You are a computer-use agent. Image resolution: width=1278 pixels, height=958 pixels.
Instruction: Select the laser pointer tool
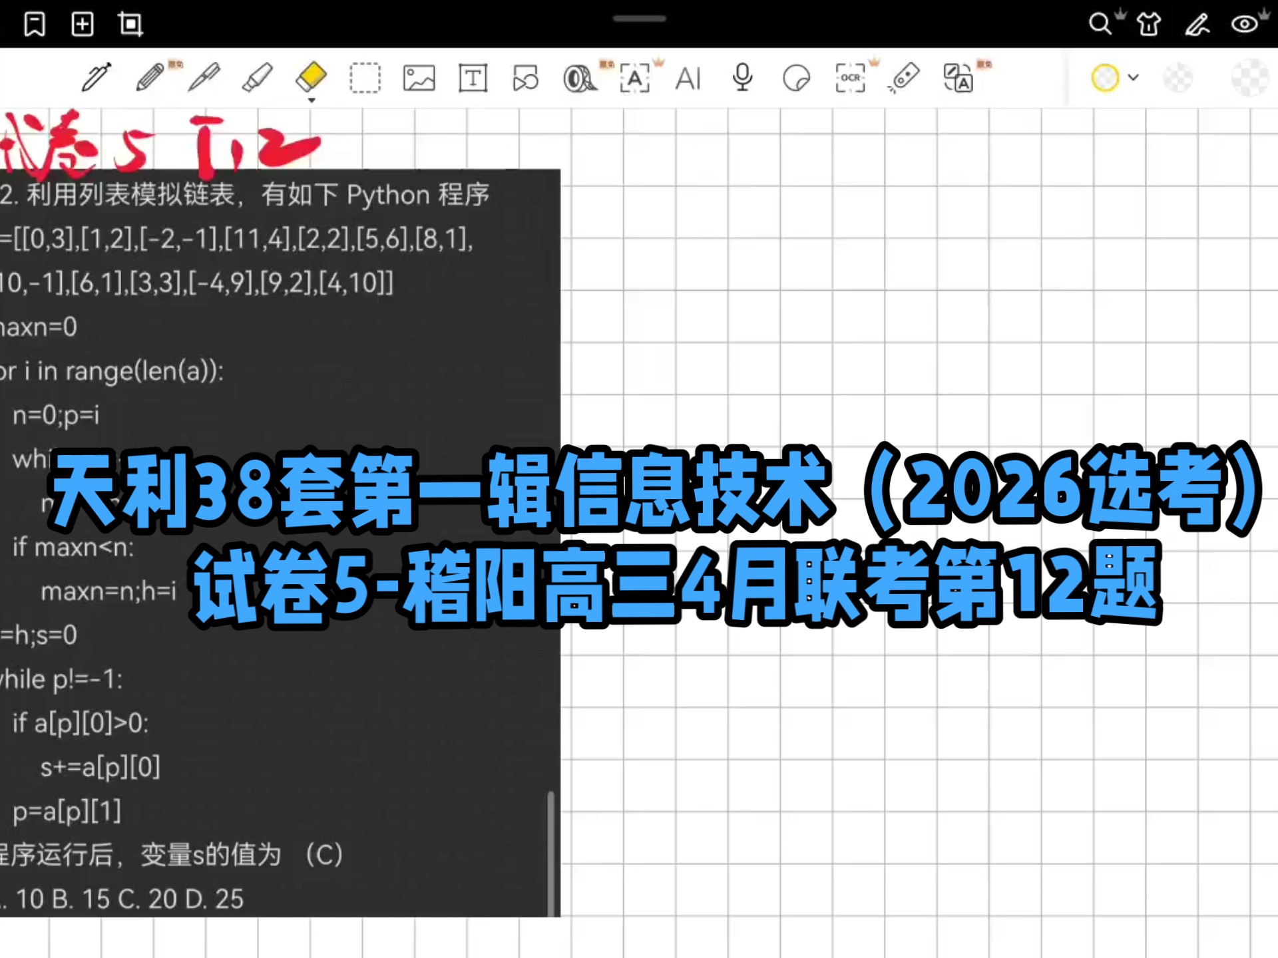pos(904,78)
